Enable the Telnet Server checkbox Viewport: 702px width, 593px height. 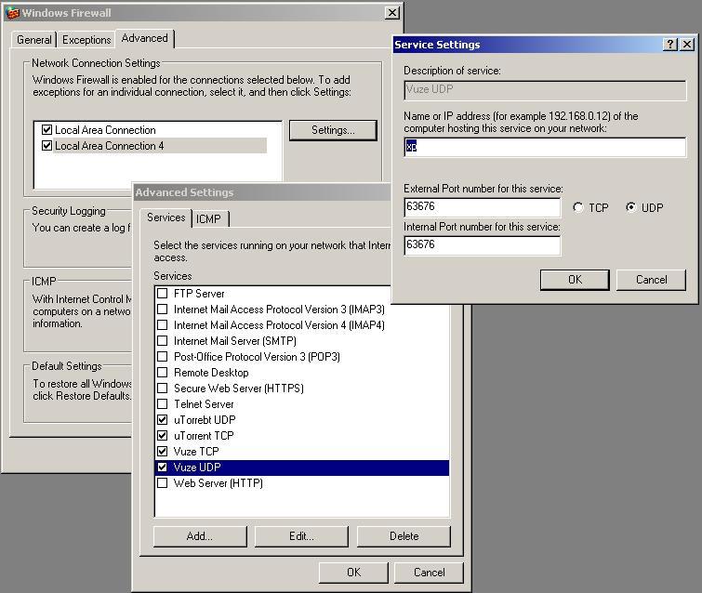pyautogui.click(x=163, y=404)
